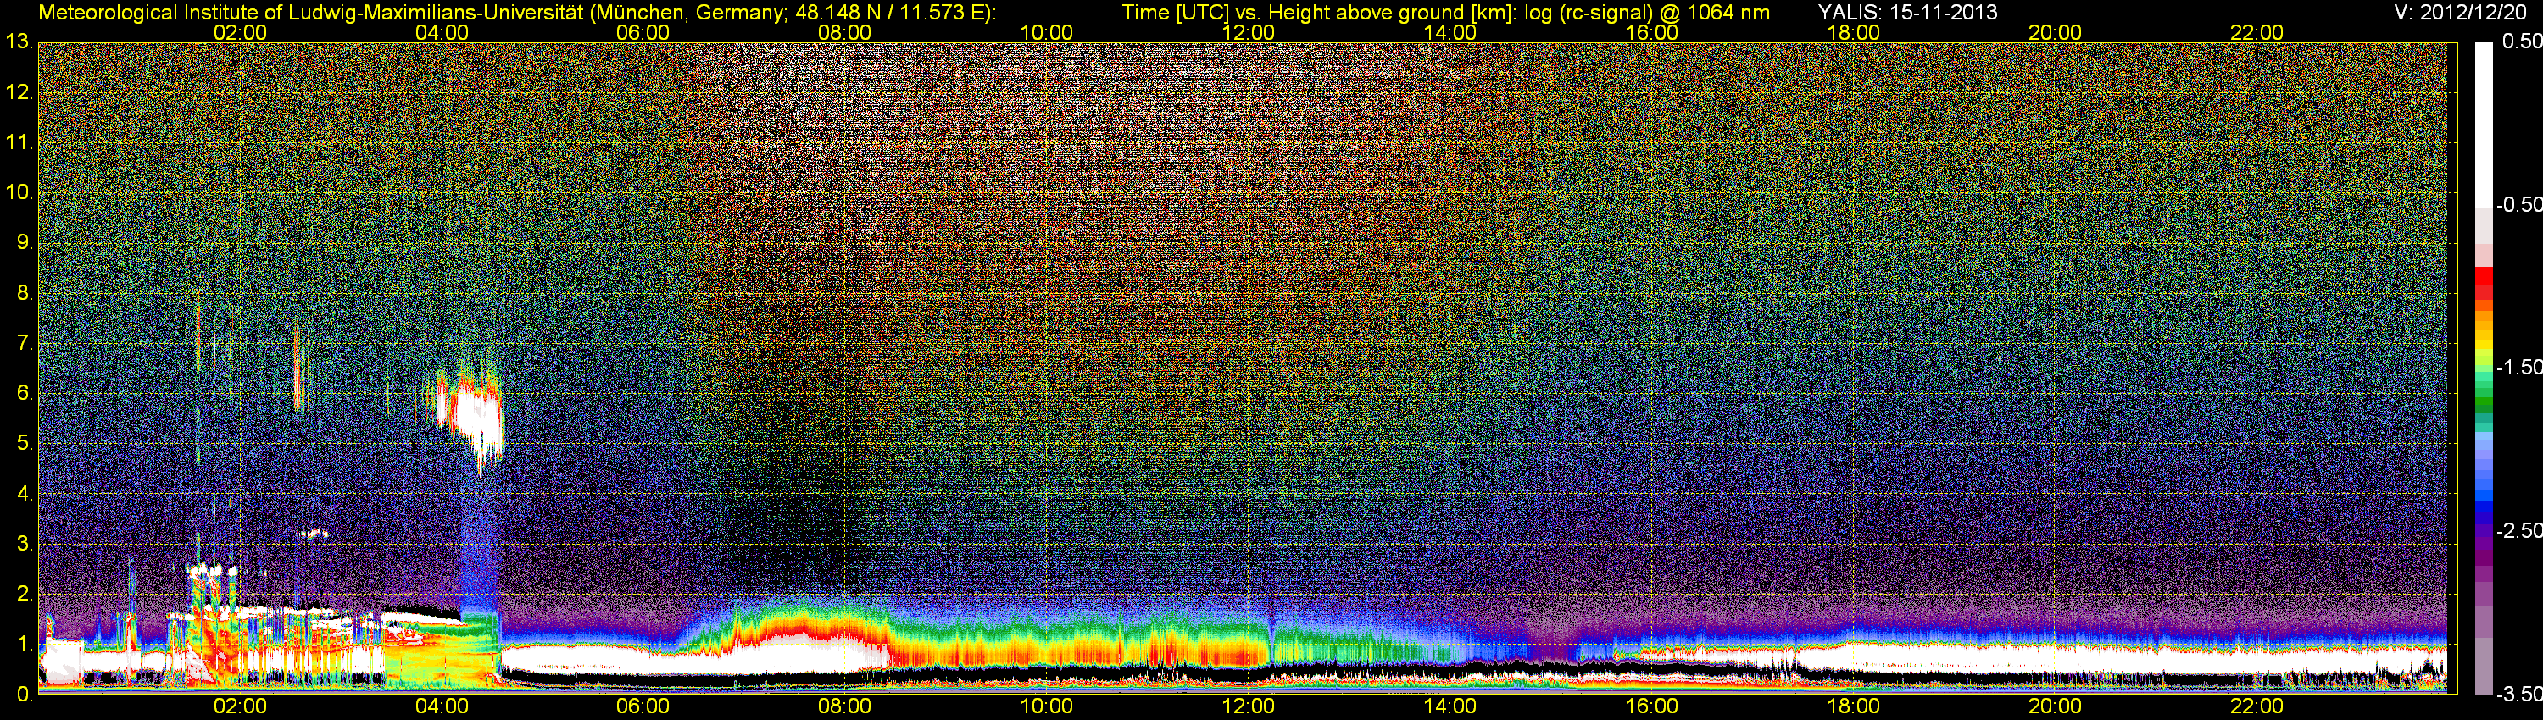The width and height of the screenshot is (2543, 720).
Task: Click the 12:00 label on the lower time axis
Action: pyautogui.click(x=1248, y=706)
